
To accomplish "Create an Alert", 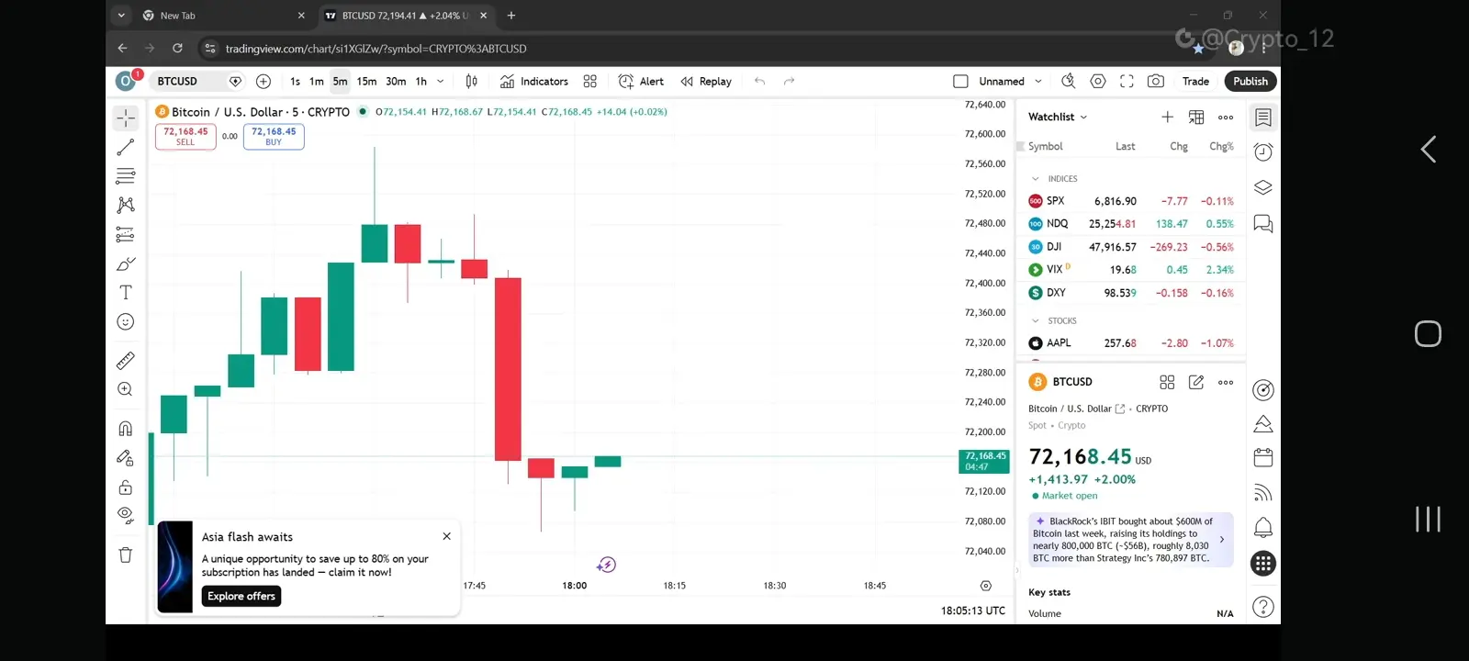I will coord(641,82).
